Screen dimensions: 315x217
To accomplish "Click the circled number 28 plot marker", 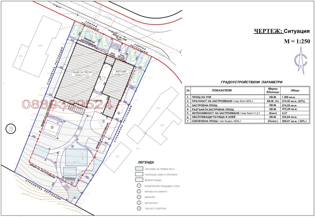I will [11, 128].
